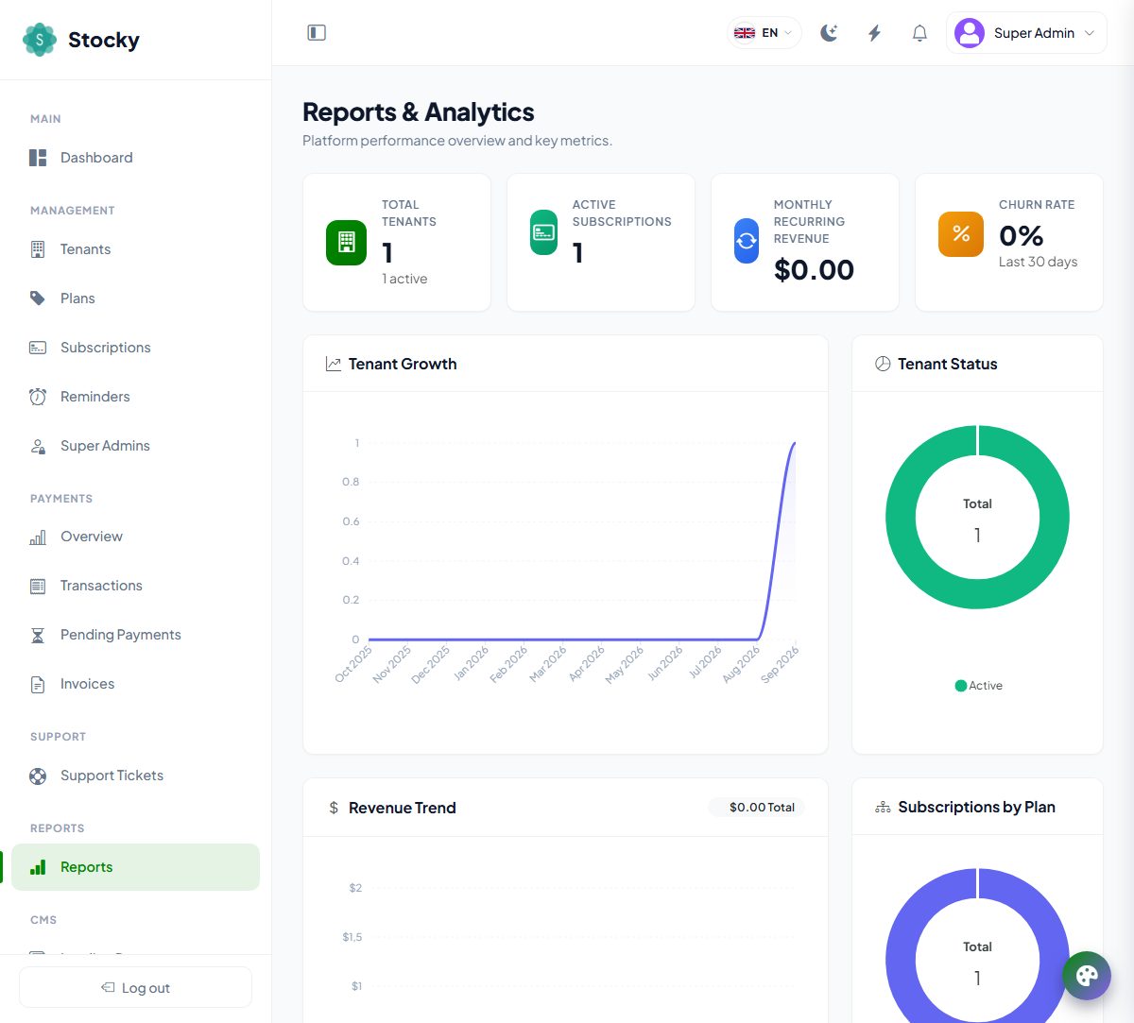Screen dimensions: 1134x1023
Task: Click the Reminders alarm clock icon
Action: pyautogui.click(x=38, y=397)
